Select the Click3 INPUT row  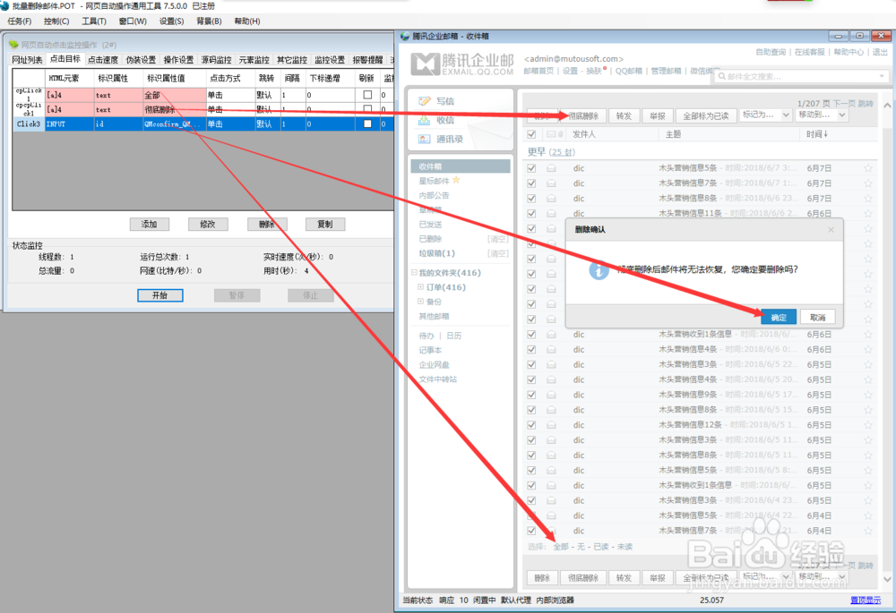coord(202,123)
